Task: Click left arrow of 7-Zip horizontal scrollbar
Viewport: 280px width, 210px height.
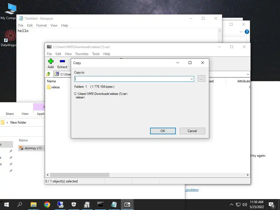Action: 48,175
